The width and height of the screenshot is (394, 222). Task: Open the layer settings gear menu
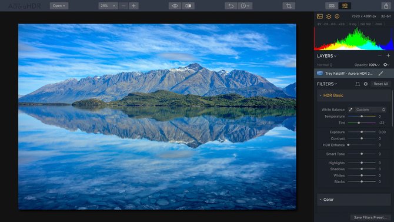(386, 65)
